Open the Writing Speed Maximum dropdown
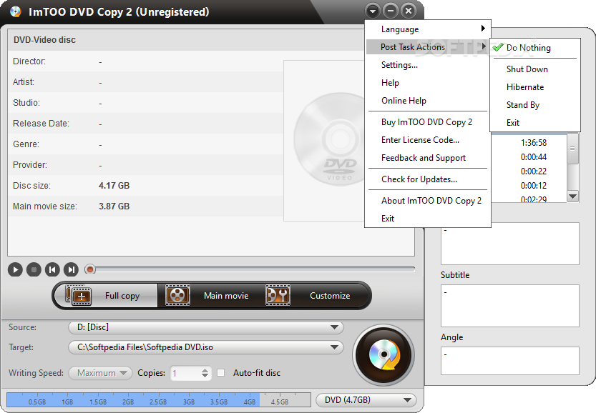 point(100,373)
